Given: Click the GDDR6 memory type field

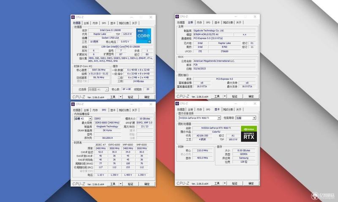Looking at the screenshot, I should [244, 154].
